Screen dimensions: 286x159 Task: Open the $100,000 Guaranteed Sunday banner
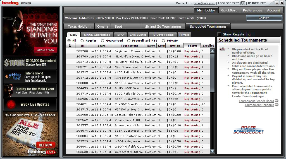[30, 63]
